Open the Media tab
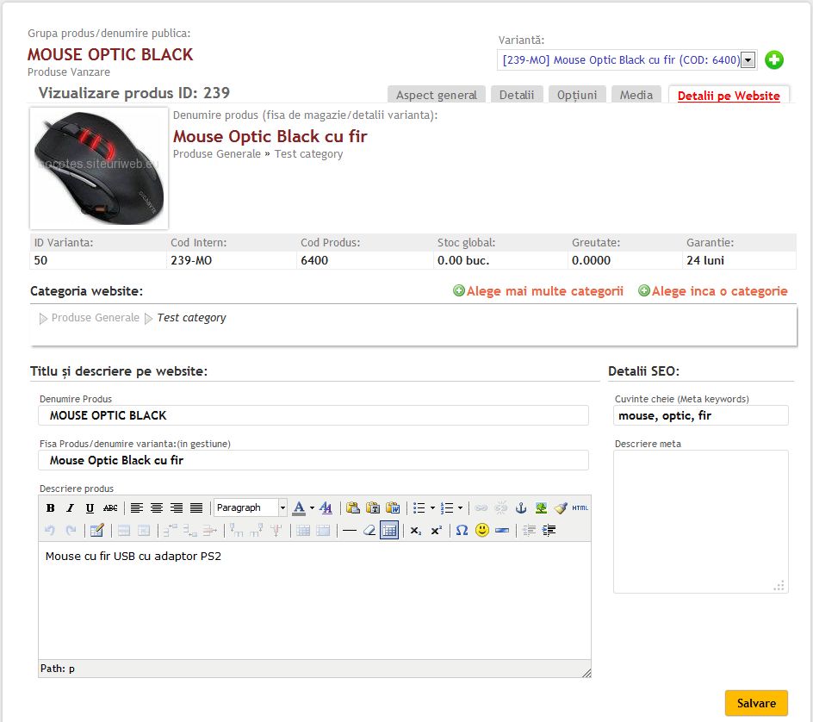 636,96
